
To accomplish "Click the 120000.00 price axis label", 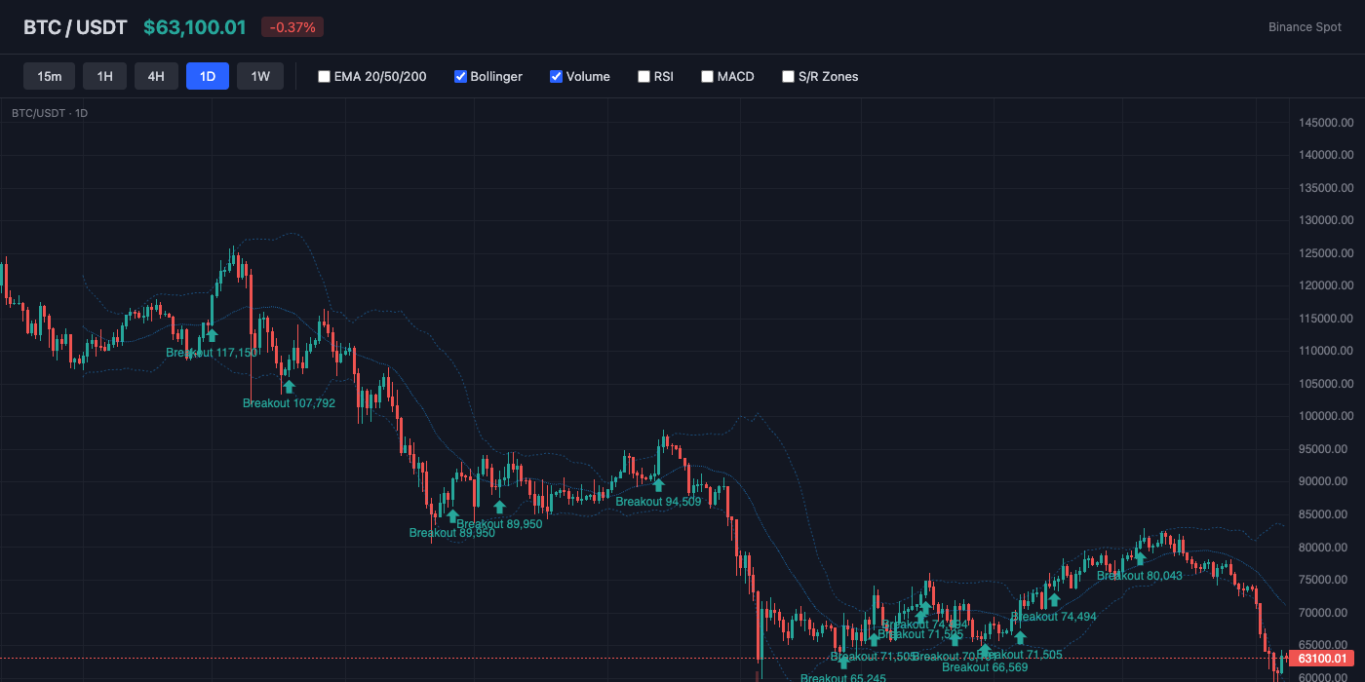I will pos(1326,285).
